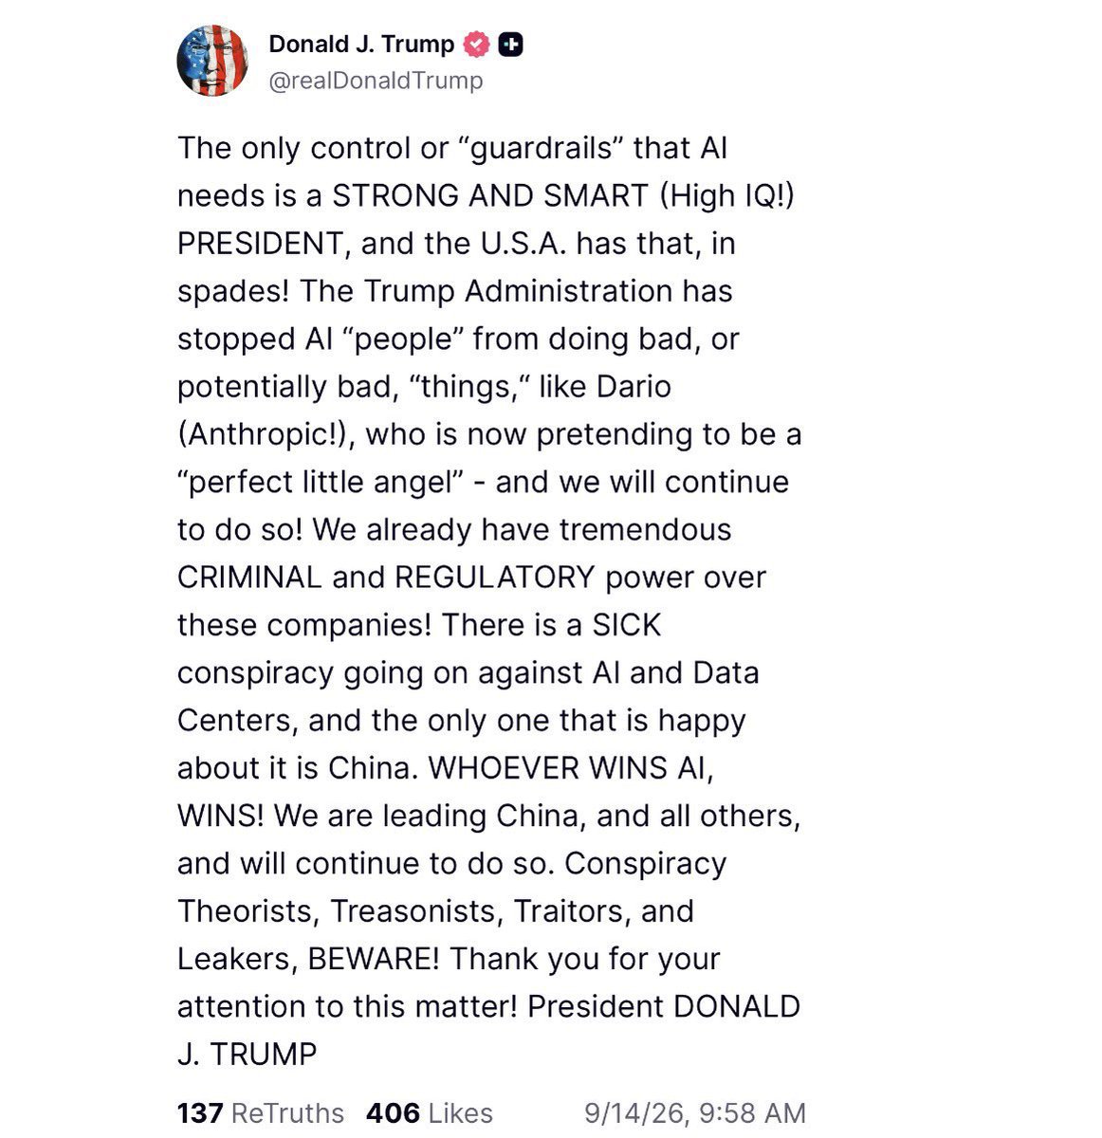
Task: Click the dark plus badge icon
Action: point(511,45)
